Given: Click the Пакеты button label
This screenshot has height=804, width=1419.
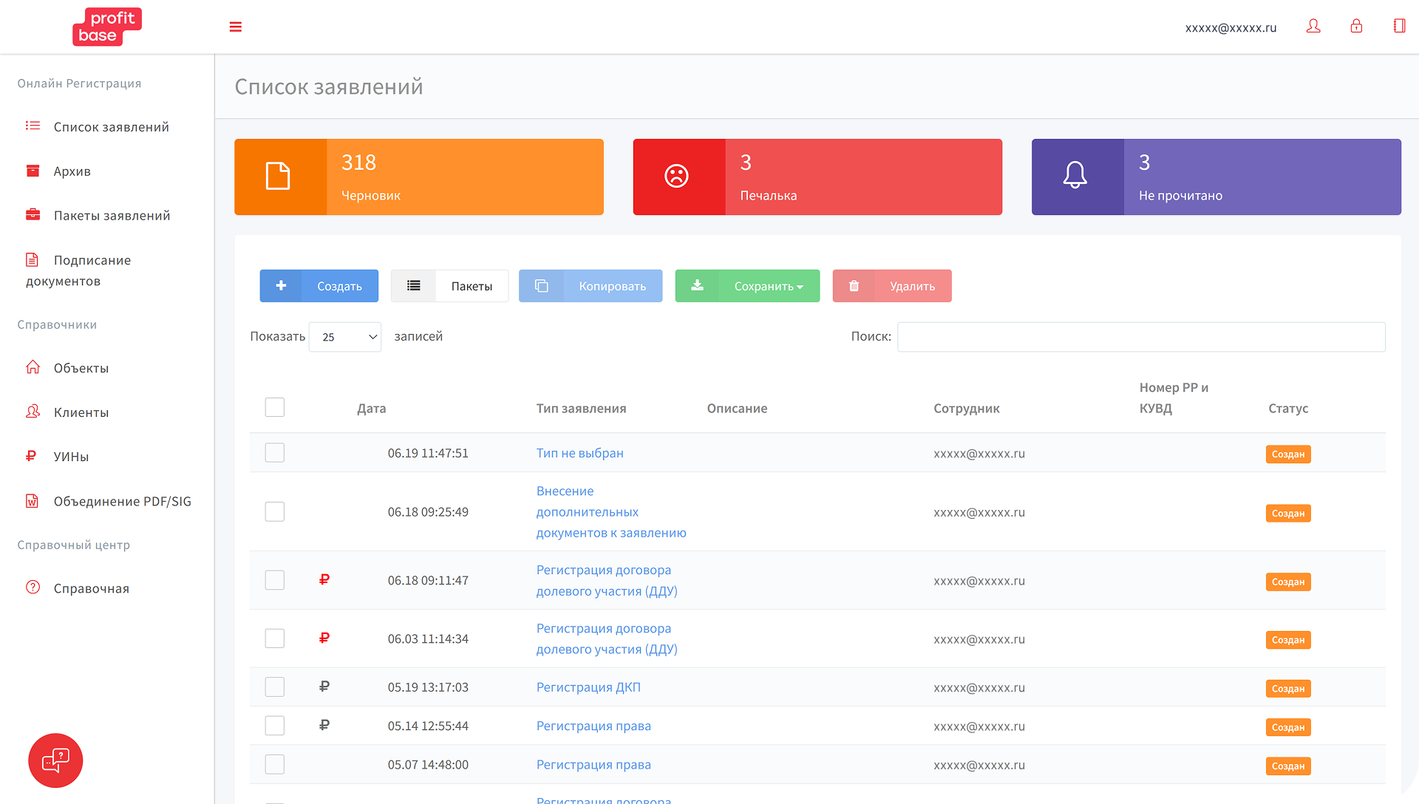Looking at the screenshot, I should tap(472, 286).
